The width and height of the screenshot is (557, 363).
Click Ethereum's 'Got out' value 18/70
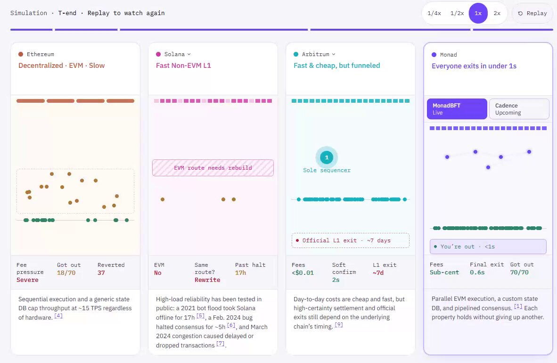(66, 272)
